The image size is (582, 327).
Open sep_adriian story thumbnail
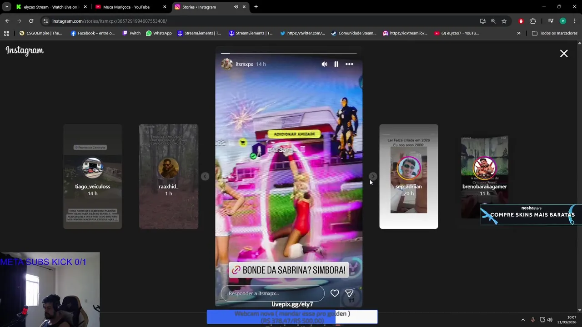point(409,176)
